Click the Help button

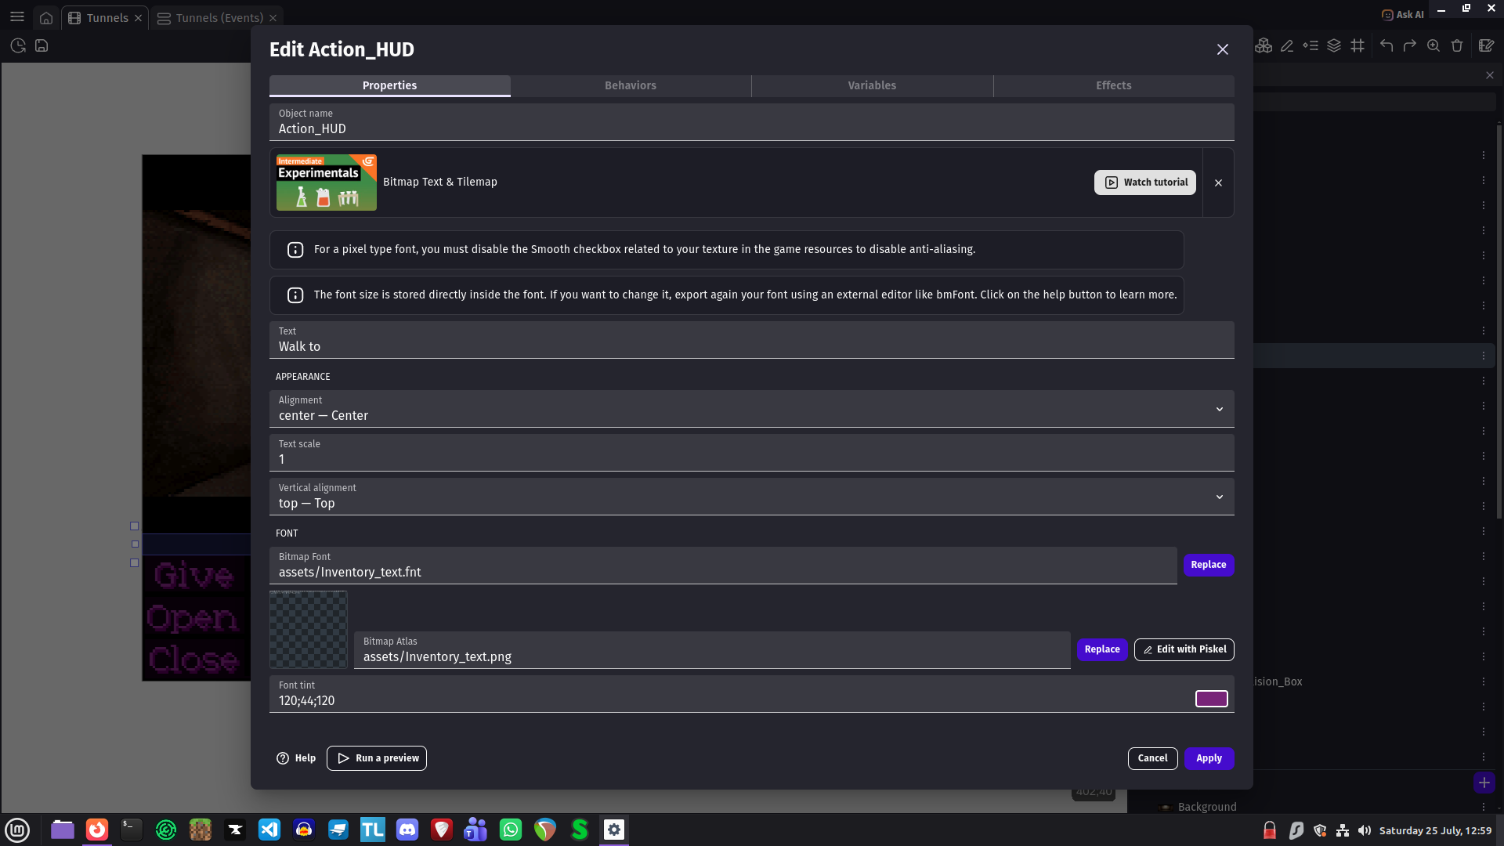(x=296, y=758)
